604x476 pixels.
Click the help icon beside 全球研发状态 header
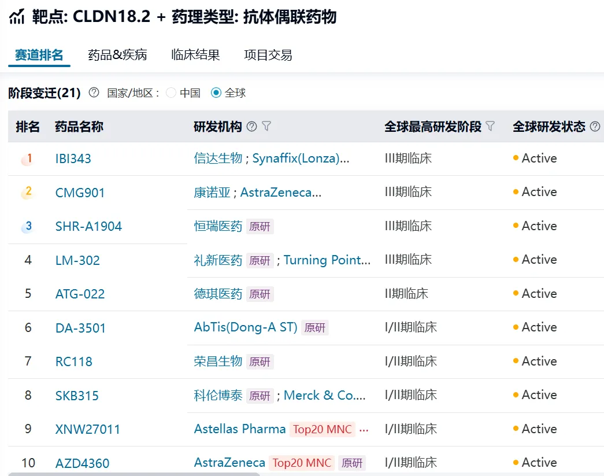(596, 126)
